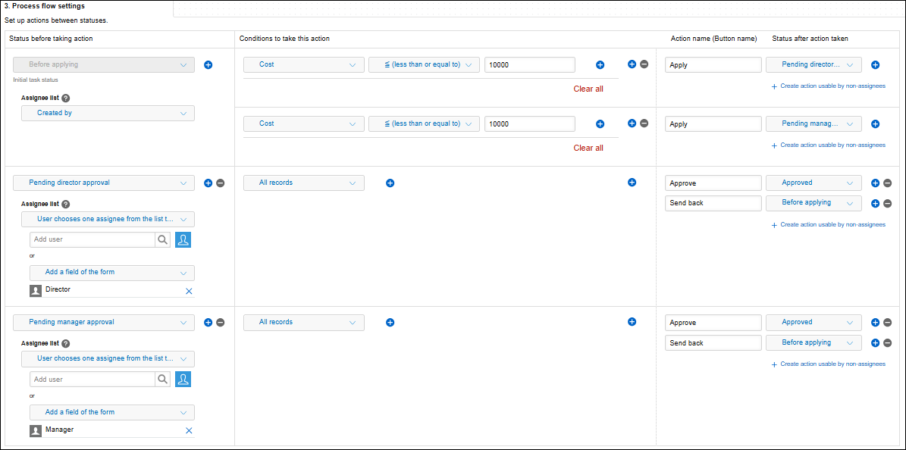Image resolution: width=906 pixels, height=450 pixels.
Task: Click the help icon next to Assignee list
Action: pyautogui.click(x=65, y=98)
